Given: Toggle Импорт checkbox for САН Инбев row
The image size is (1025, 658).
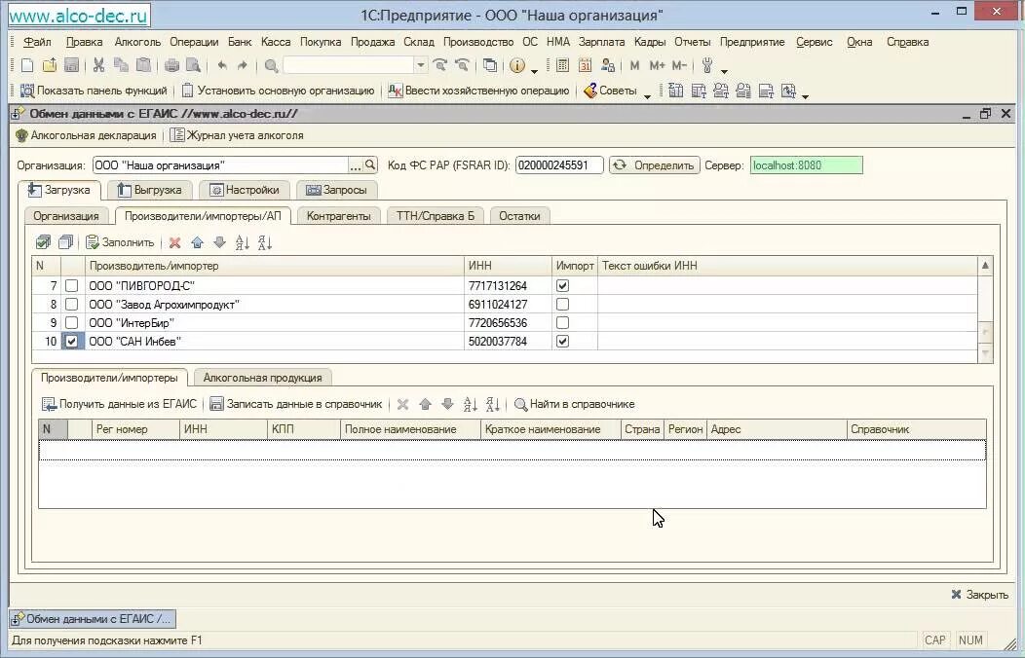Looking at the screenshot, I should (562, 341).
